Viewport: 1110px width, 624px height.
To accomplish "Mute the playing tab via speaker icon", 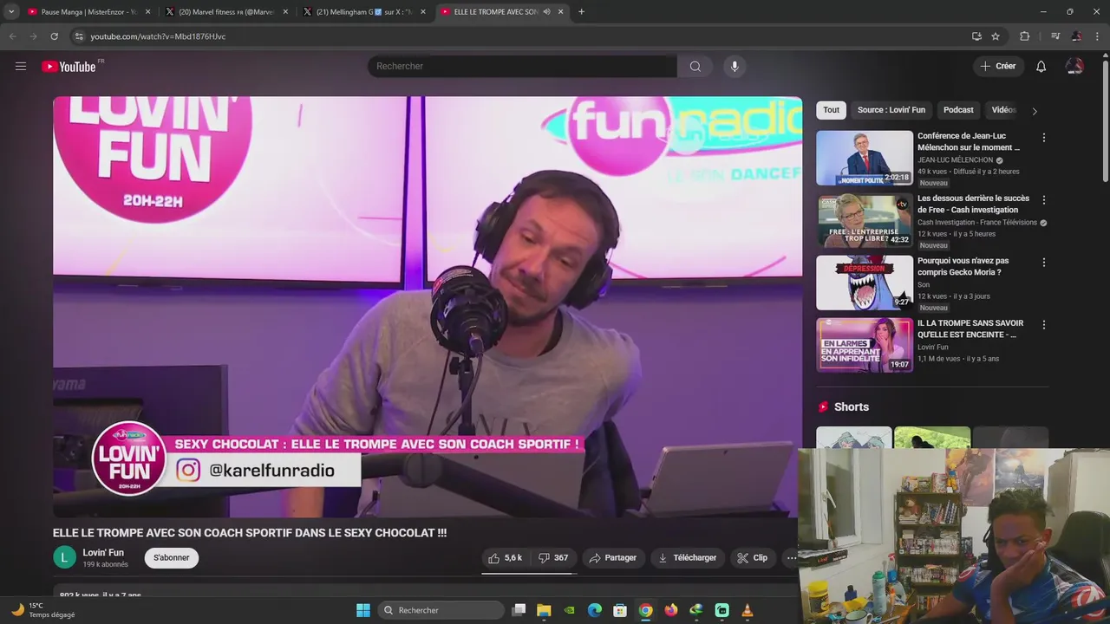I will tap(546, 12).
